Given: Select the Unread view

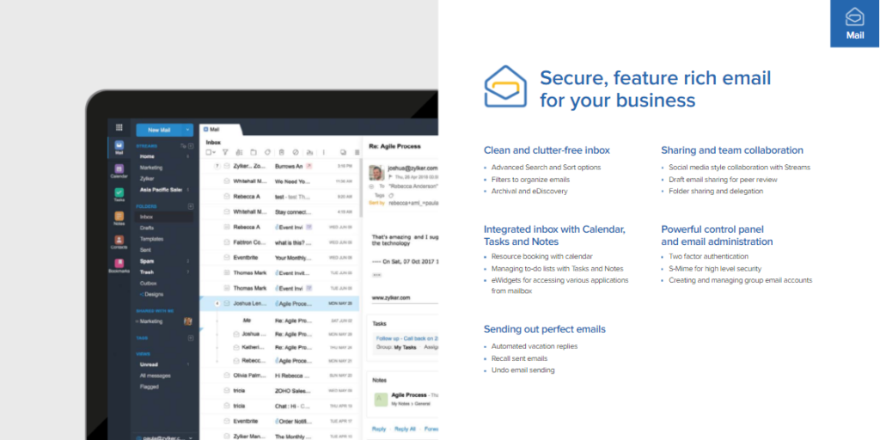Looking at the screenshot, I should [x=149, y=364].
